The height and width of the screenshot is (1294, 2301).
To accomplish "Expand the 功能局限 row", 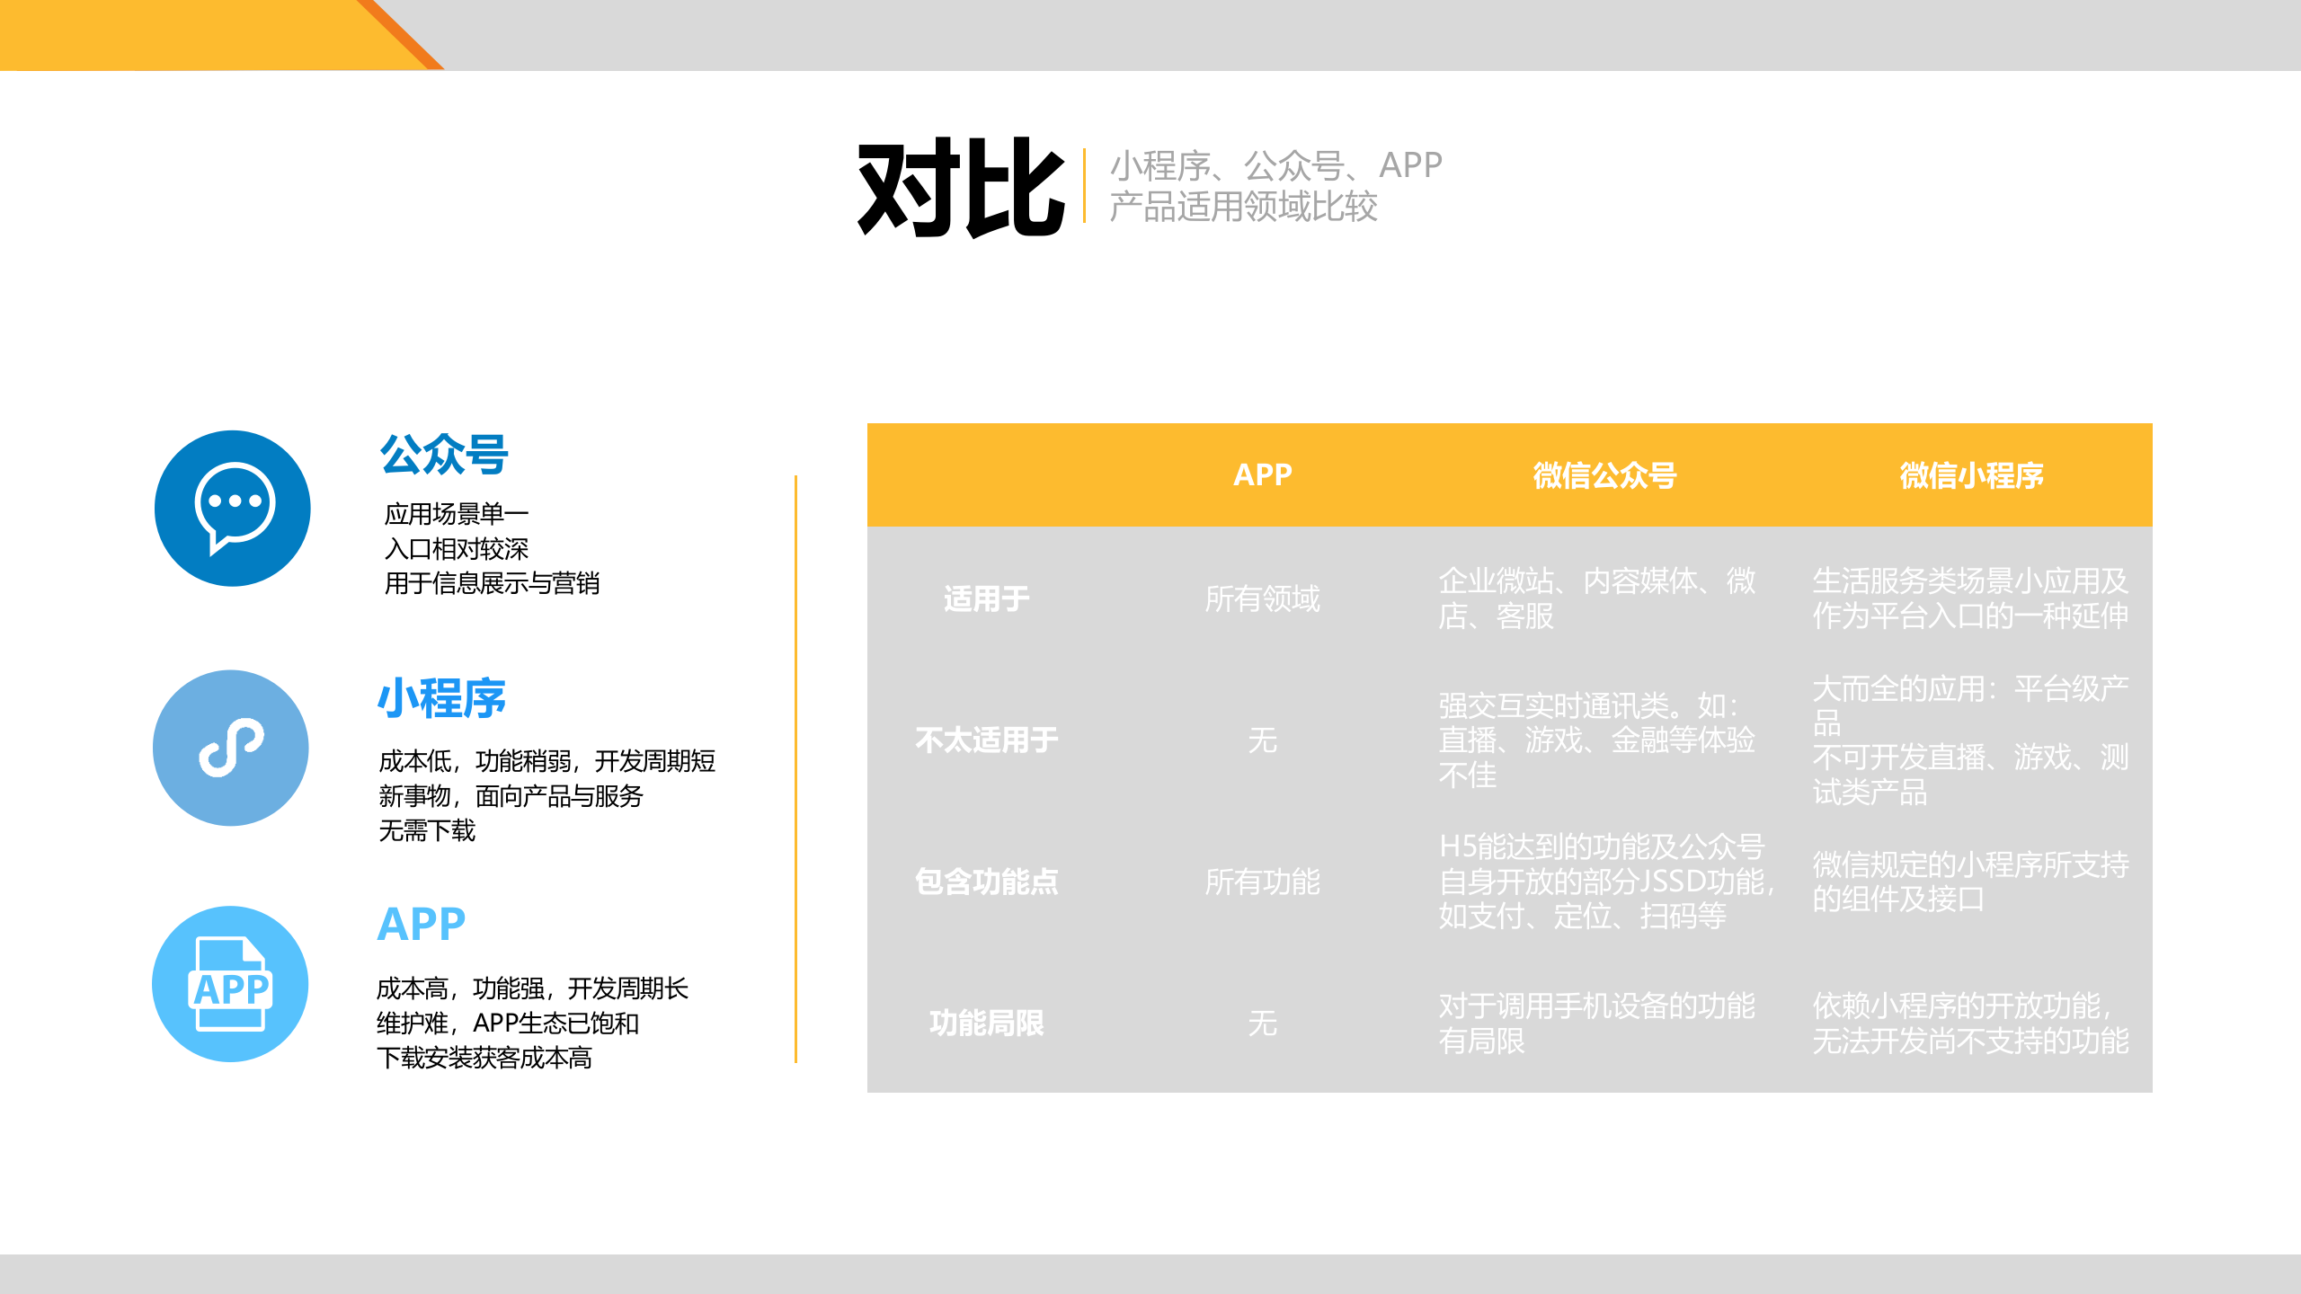I will coord(986,1024).
